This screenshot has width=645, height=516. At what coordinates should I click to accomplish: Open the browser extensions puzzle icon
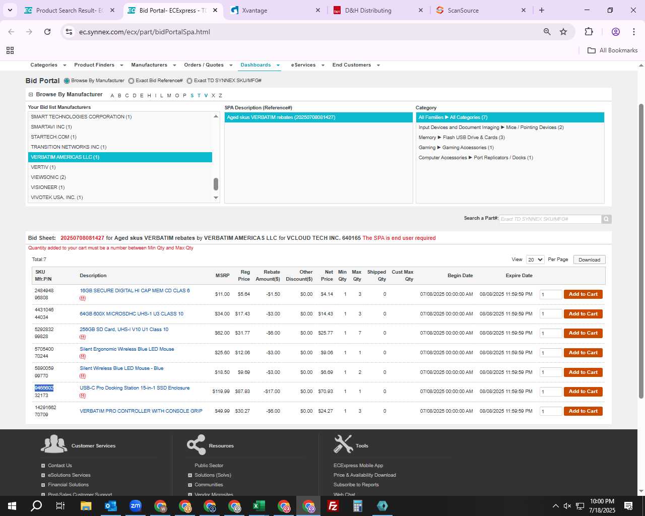589,32
